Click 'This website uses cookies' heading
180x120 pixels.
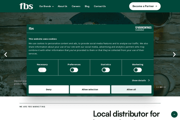43,39
